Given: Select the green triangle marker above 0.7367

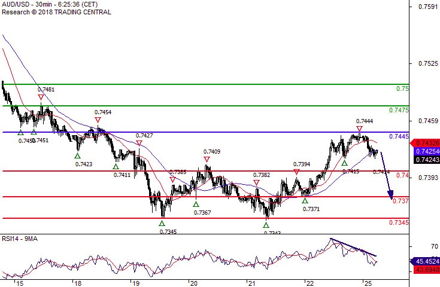Looking at the screenshot, I should point(196,204).
